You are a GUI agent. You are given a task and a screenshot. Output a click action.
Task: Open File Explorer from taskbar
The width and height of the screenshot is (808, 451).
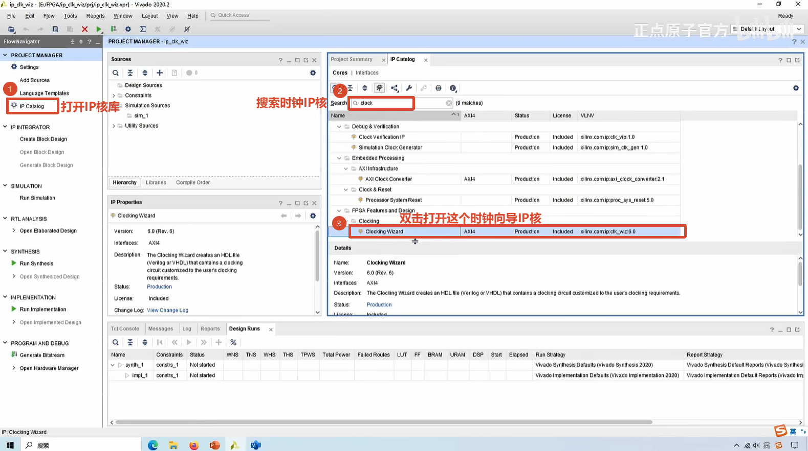[173, 445]
